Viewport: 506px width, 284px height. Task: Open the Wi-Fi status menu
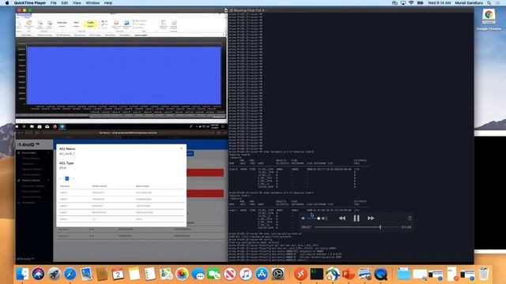[x=411, y=3]
